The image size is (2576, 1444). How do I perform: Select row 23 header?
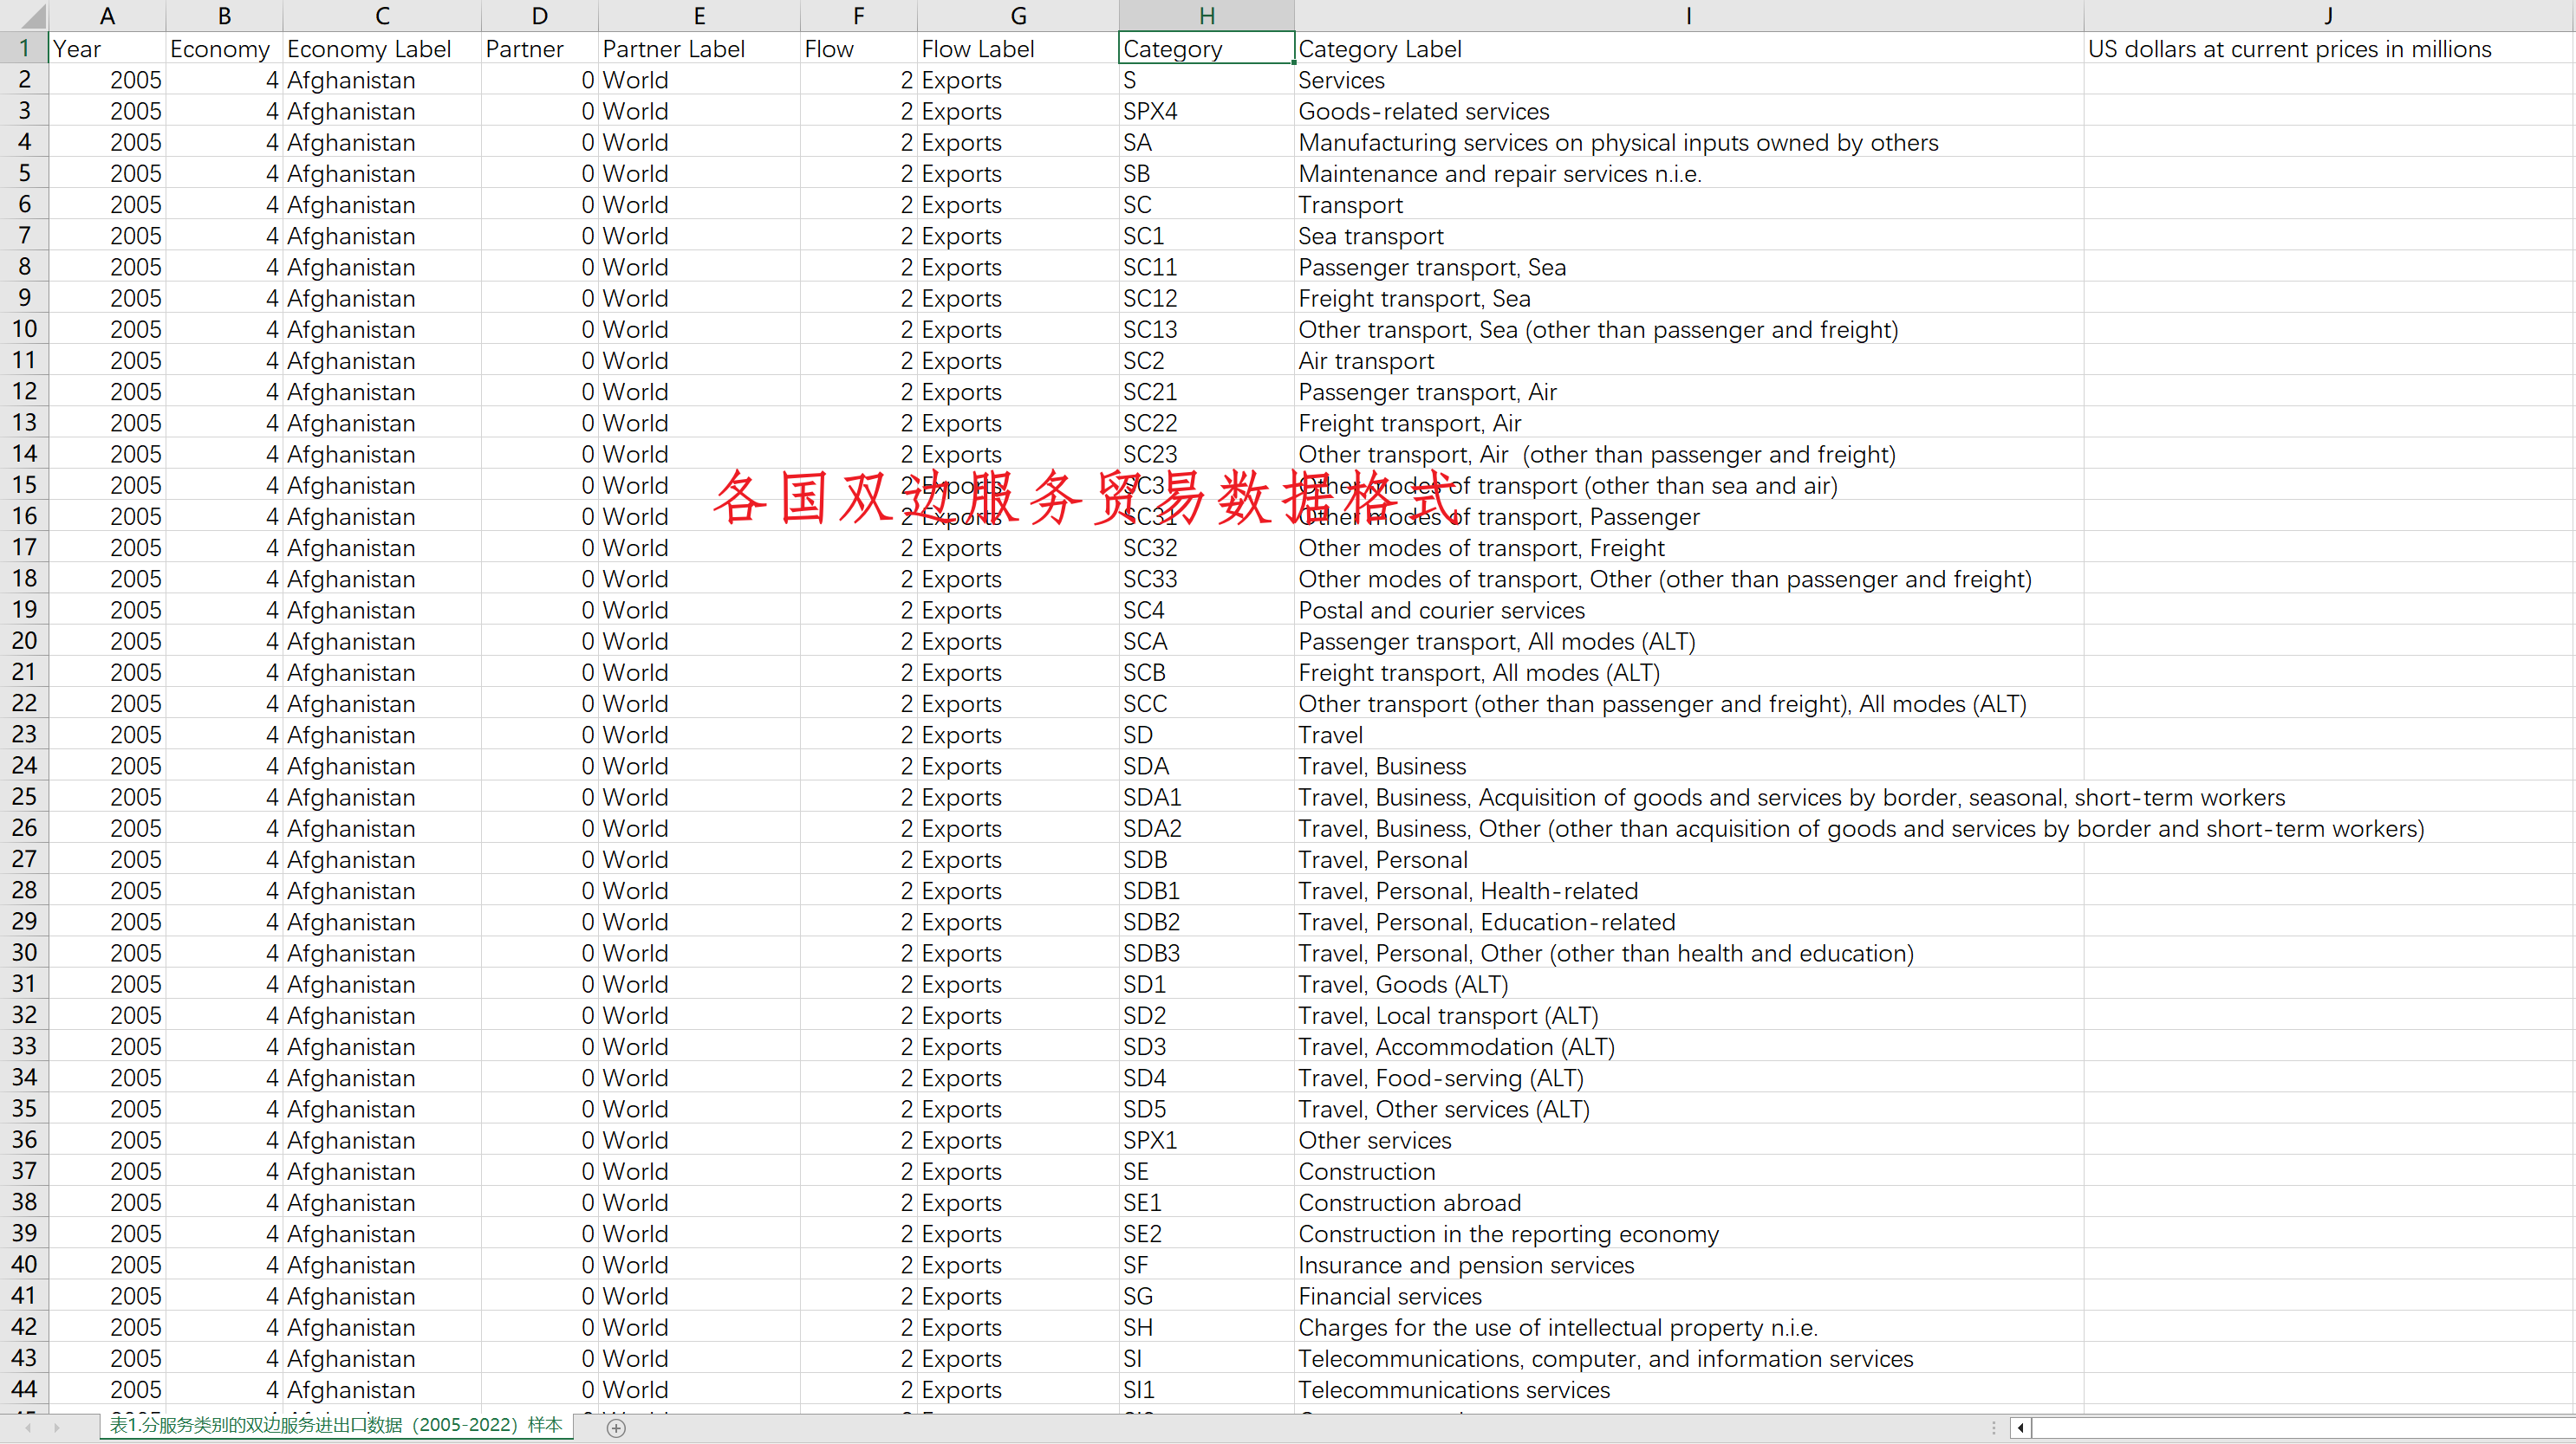tap(24, 735)
